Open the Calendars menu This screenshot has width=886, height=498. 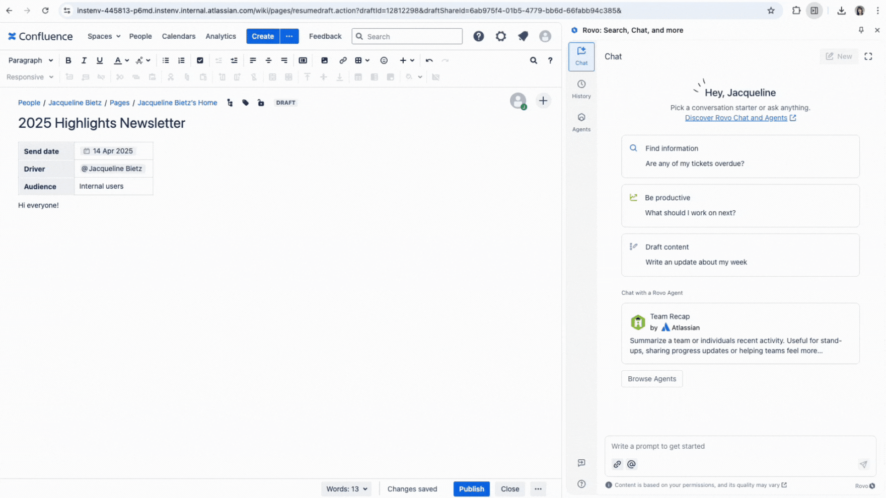(x=179, y=36)
